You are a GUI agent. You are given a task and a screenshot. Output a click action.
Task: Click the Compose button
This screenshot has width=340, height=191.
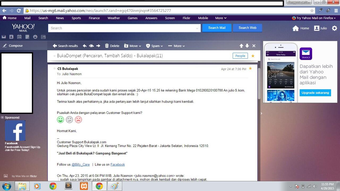13,46
